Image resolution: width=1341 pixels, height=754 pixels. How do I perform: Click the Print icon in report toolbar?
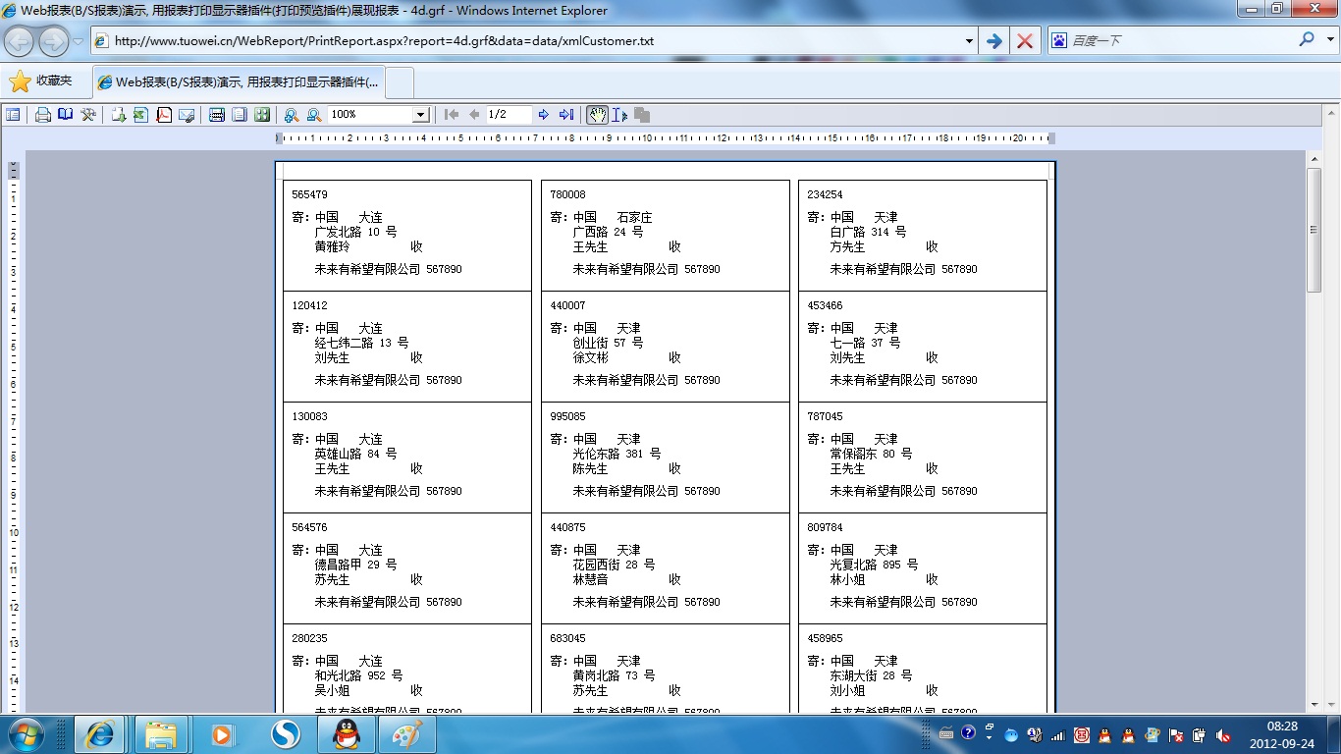click(42, 115)
